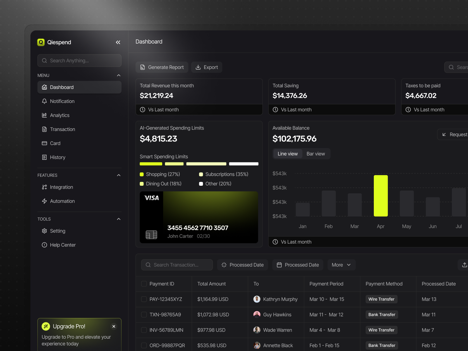This screenshot has height=351, width=468.
Task: Open the Card section icon
Action: [44, 143]
